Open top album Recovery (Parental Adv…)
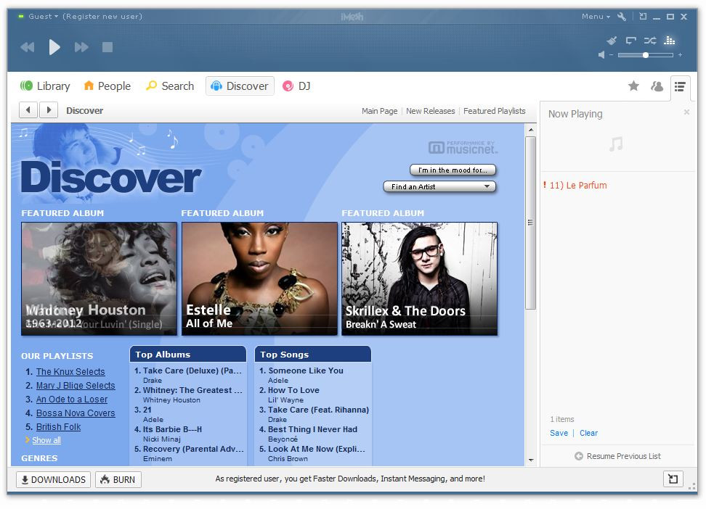 pos(193,449)
